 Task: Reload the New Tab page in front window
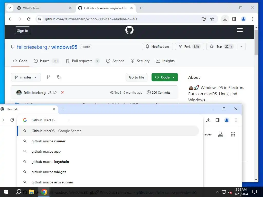(x=12, y=120)
